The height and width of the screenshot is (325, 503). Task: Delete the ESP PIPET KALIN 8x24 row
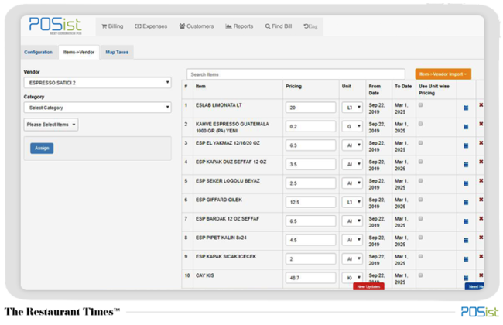click(x=481, y=238)
